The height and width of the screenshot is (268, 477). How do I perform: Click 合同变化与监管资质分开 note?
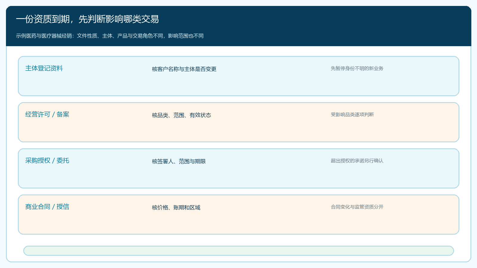(x=357, y=207)
